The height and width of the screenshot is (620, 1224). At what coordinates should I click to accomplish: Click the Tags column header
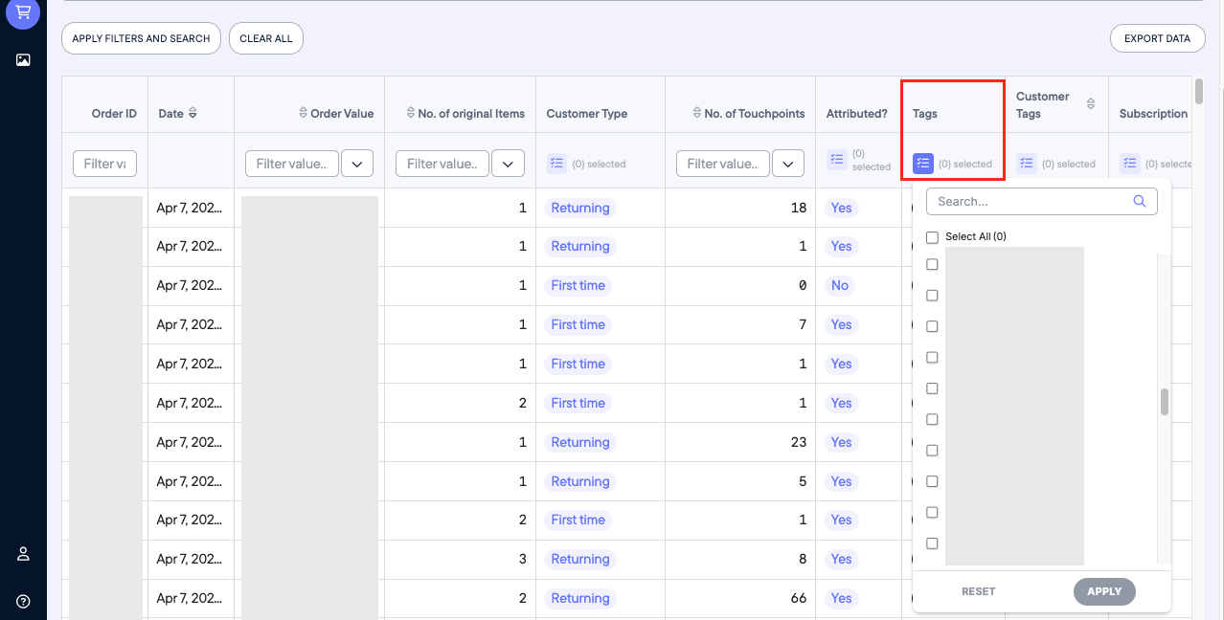click(925, 113)
